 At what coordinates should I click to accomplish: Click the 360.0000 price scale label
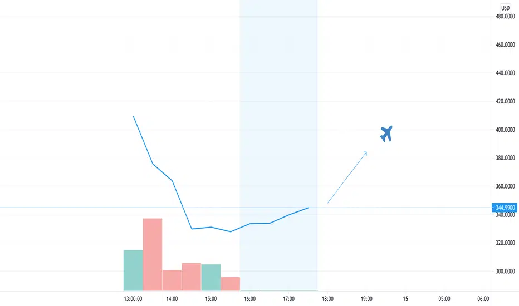(505, 186)
